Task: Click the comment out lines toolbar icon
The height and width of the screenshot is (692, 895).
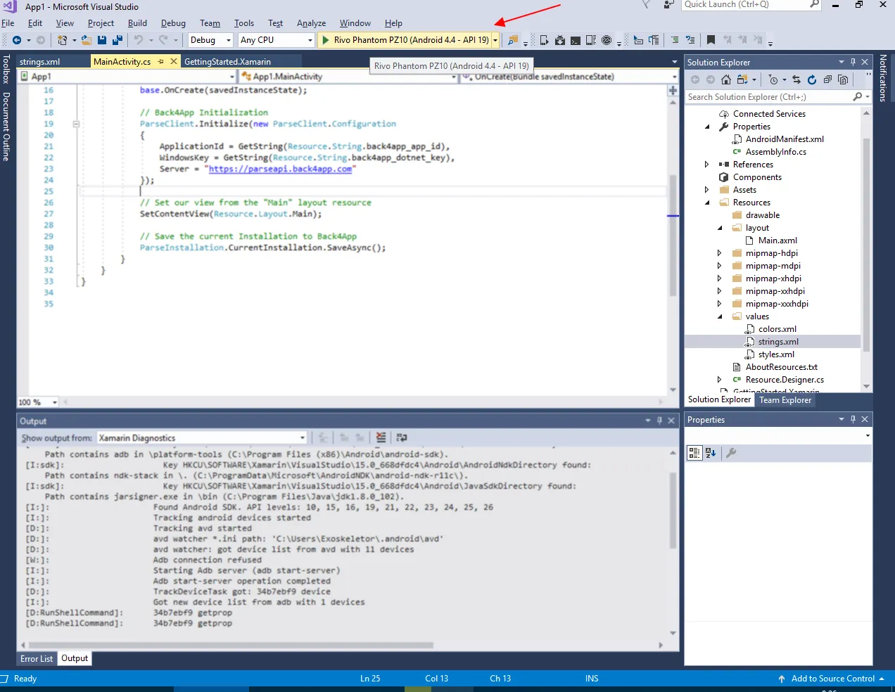Action: click(x=675, y=40)
